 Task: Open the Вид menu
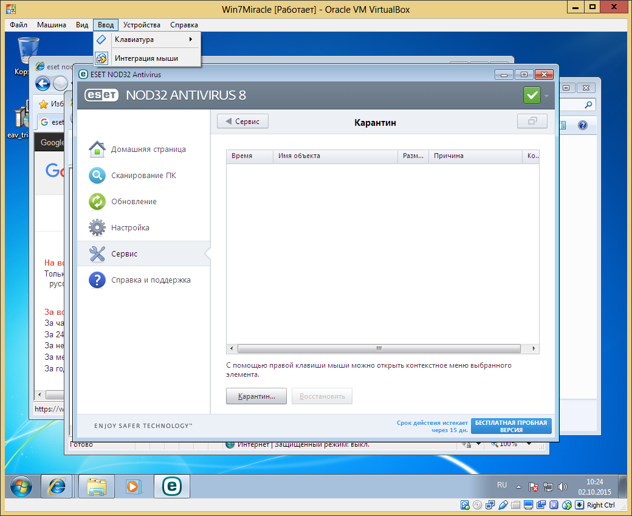tap(82, 24)
